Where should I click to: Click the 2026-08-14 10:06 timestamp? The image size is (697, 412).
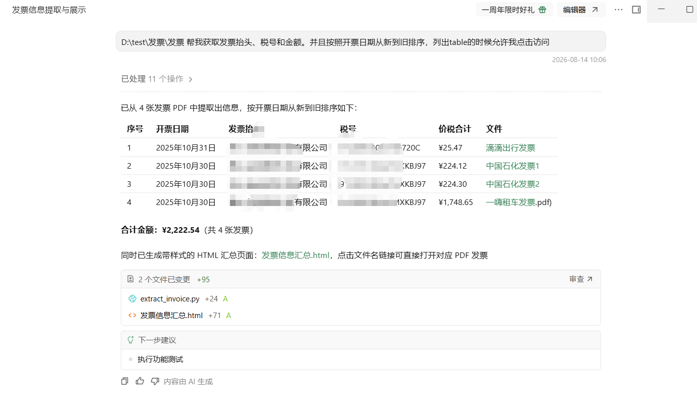click(x=579, y=60)
